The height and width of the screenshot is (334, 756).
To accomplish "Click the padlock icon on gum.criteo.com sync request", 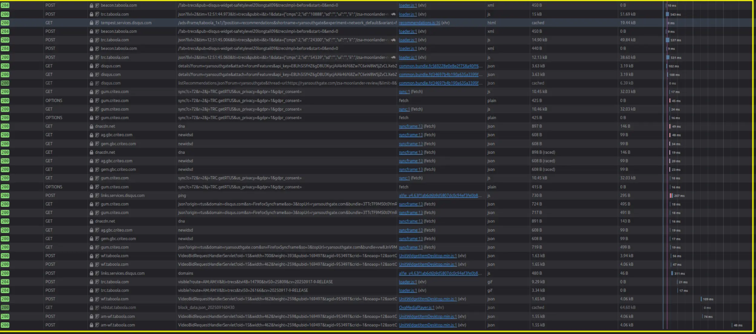I will point(92,91).
